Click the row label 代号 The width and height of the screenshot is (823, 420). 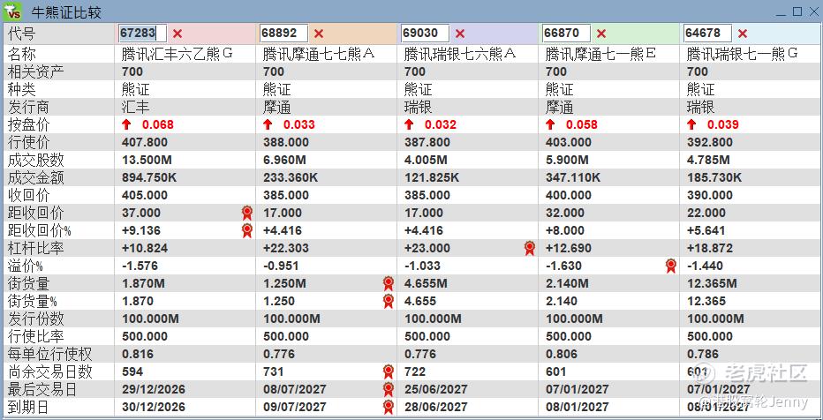pos(22,34)
